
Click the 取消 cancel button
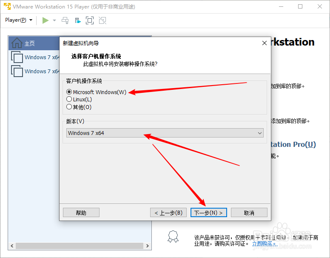249,213
